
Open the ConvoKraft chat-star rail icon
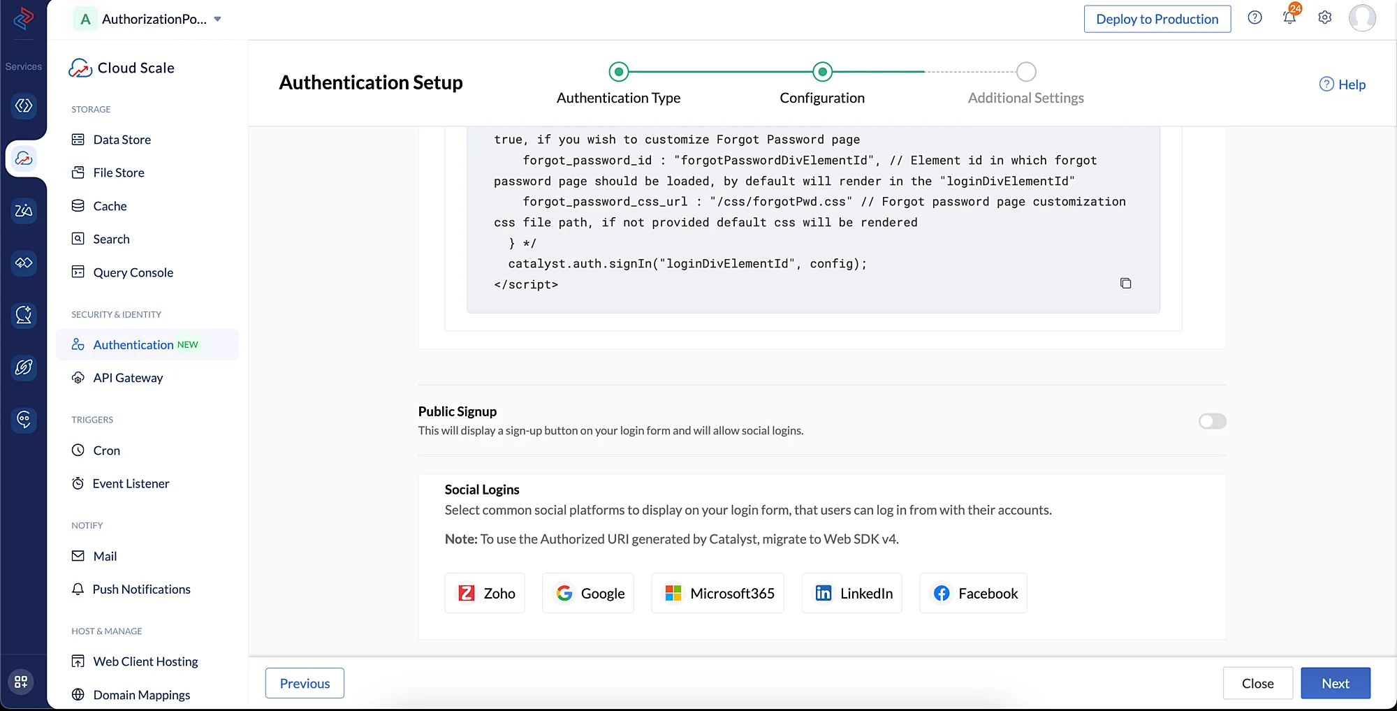pos(24,315)
